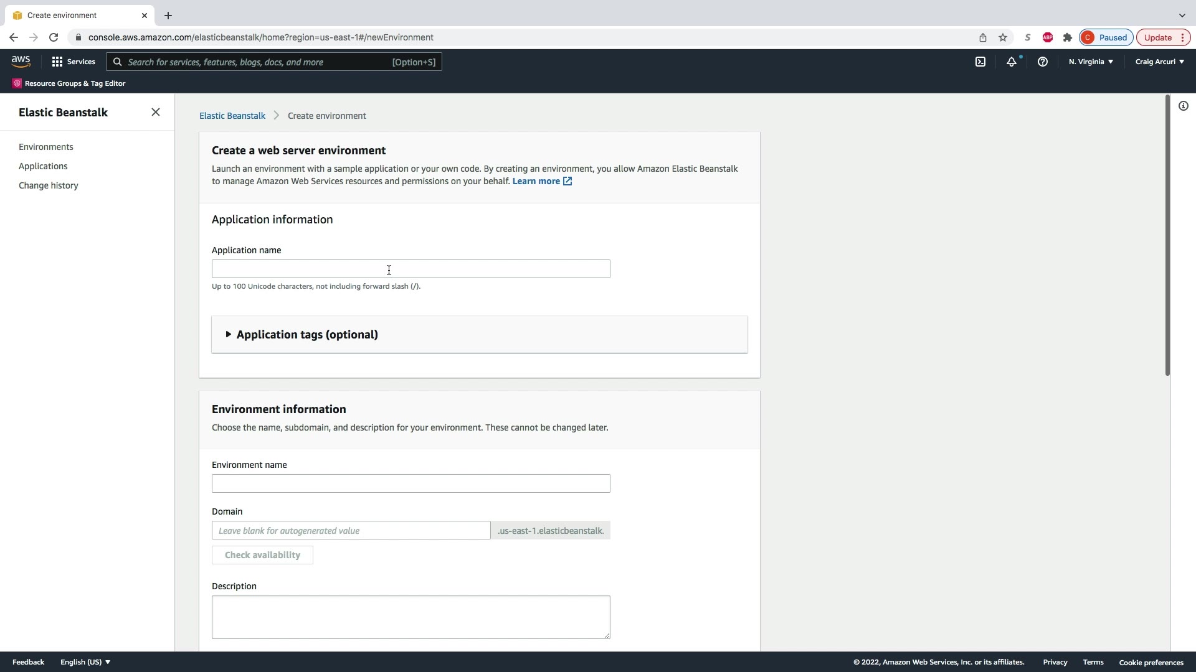Open the Craig Arcuri account menu

tap(1159, 62)
